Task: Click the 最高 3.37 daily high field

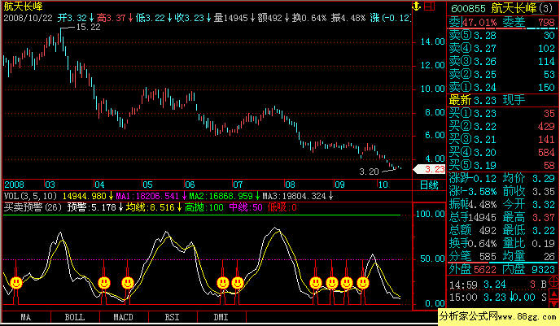Action: click(529, 217)
